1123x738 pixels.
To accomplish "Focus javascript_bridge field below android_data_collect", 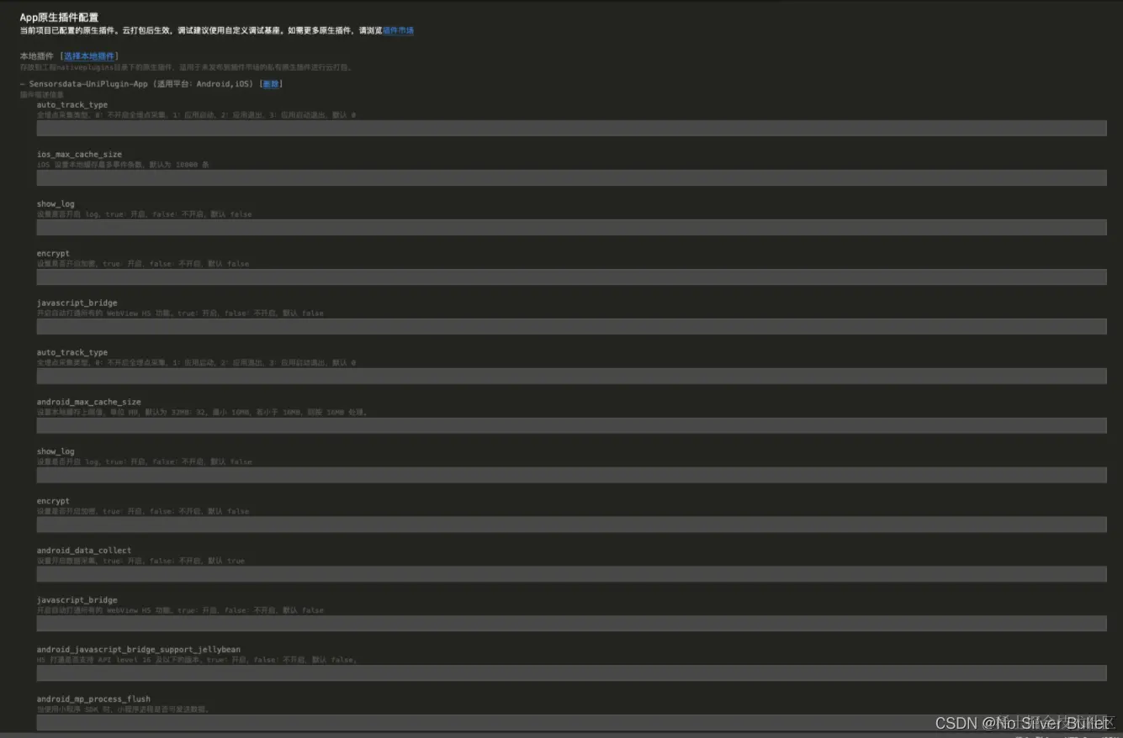I will pos(571,624).
